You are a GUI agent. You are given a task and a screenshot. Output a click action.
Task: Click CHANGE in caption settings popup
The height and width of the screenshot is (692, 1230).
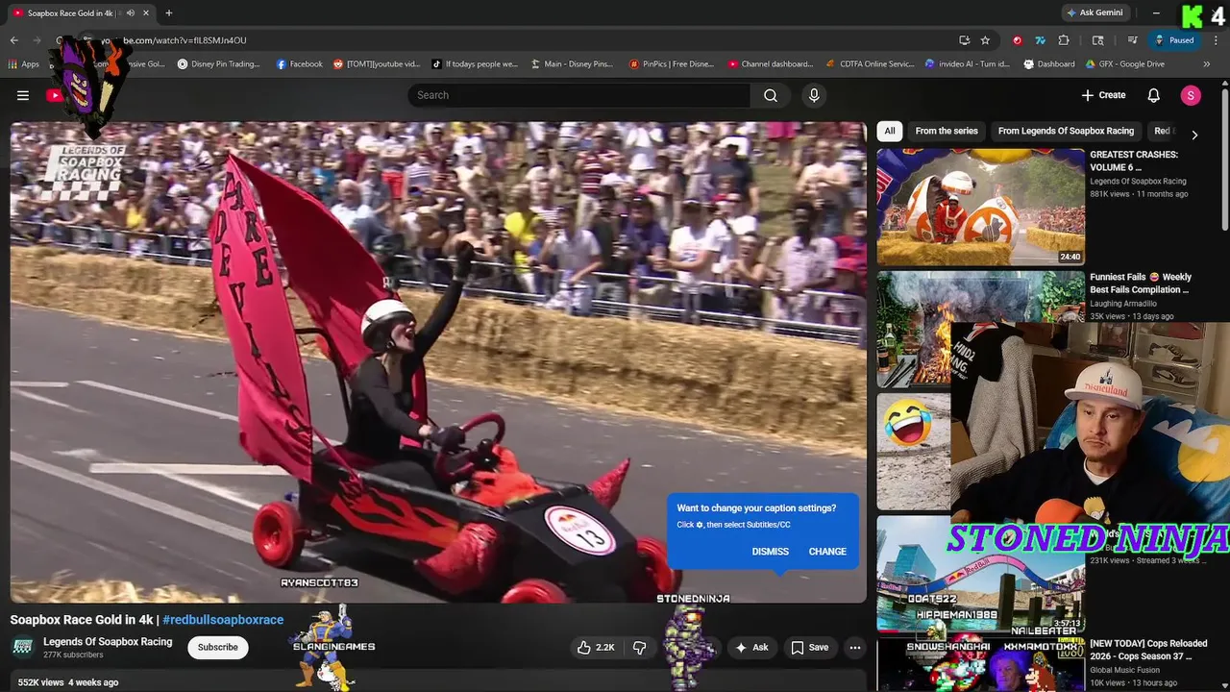point(827,552)
